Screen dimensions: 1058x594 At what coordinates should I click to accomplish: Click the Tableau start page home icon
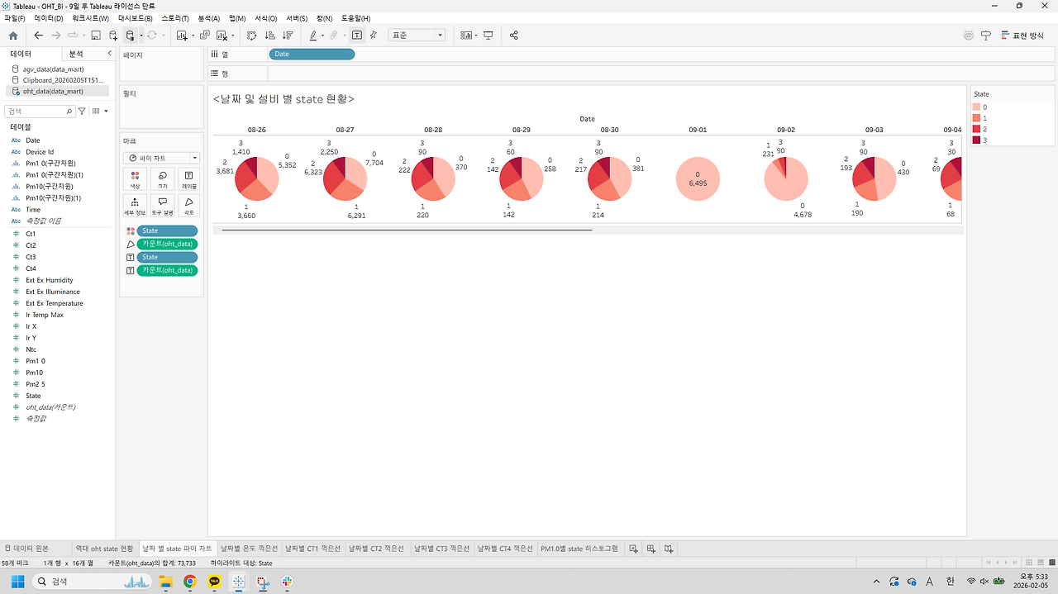coord(12,36)
